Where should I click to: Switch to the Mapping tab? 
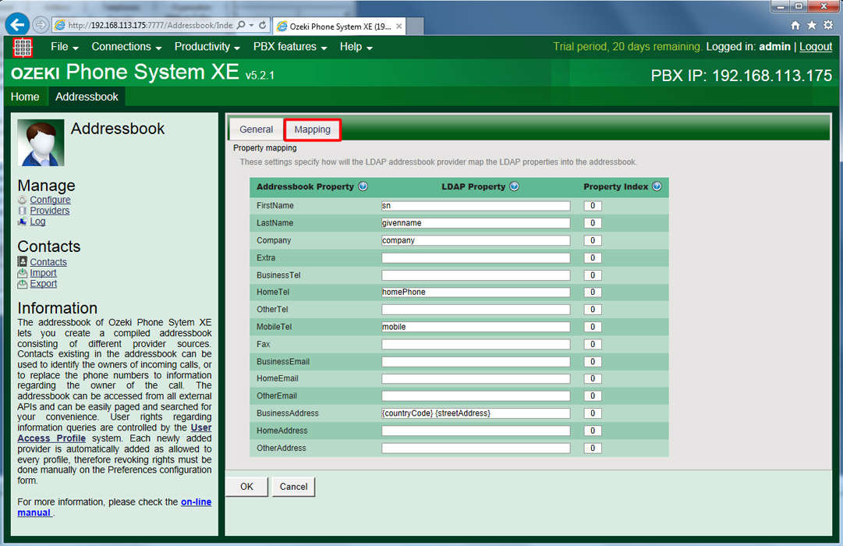coord(313,129)
